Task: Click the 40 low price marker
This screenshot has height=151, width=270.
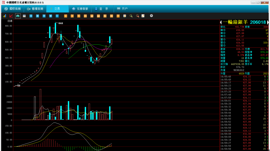Action: [18, 86]
